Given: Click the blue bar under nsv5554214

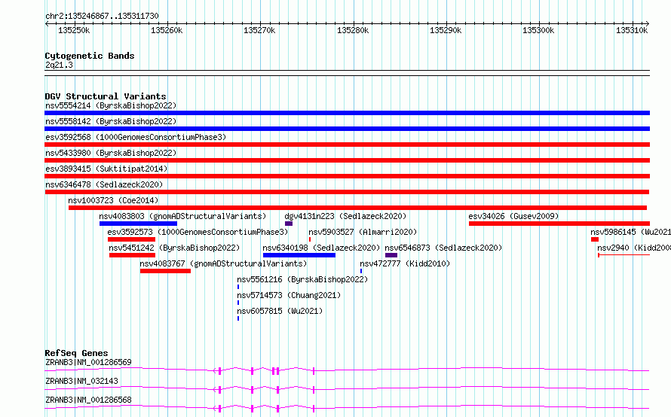Looking at the screenshot, I should 347,113.
